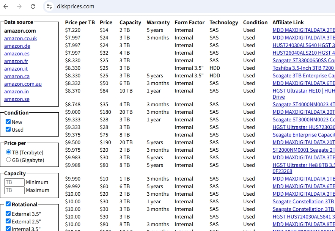Open Seagate Enterprise Capacity 8TB link

click(304, 135)
